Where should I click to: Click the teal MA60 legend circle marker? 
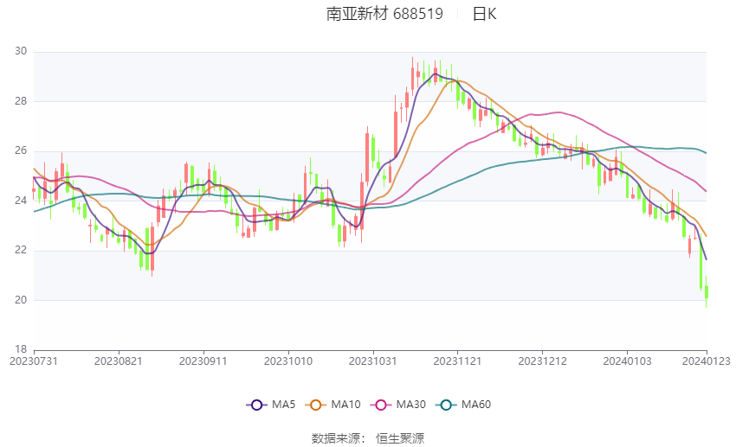point(447,405)
